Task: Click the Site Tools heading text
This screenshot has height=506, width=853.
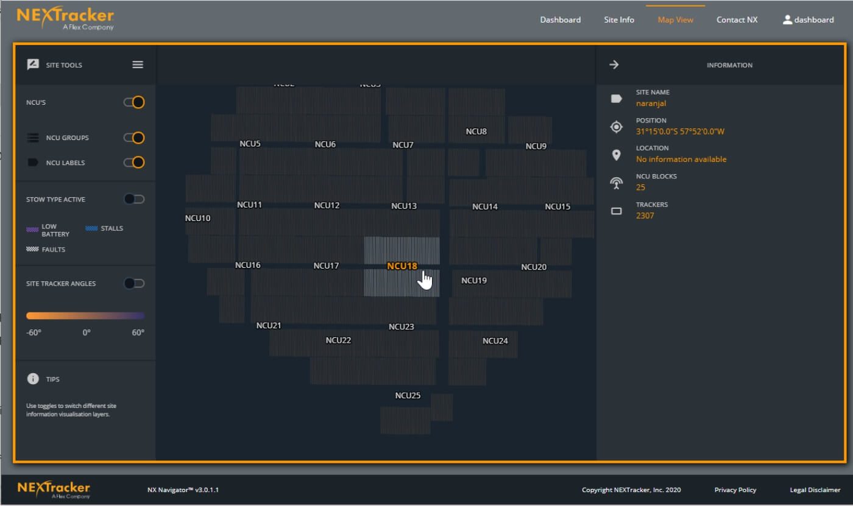Action: tap(64, 65)
